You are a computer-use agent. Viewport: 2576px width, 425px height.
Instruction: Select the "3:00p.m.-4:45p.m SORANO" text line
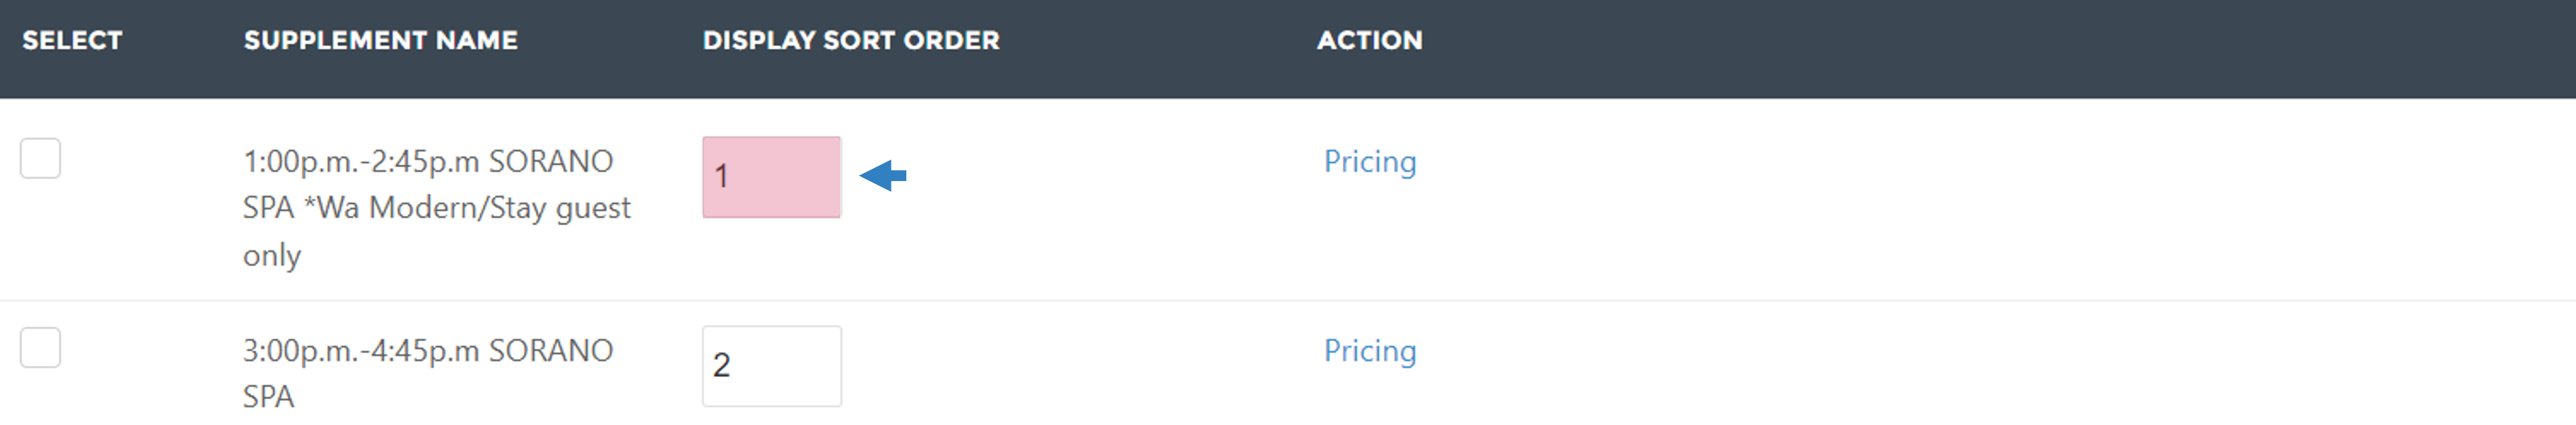tap(428, 350)
